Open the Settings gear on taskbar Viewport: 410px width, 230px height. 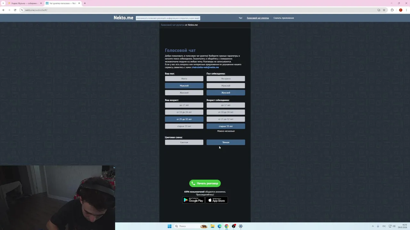pos(241,226)
